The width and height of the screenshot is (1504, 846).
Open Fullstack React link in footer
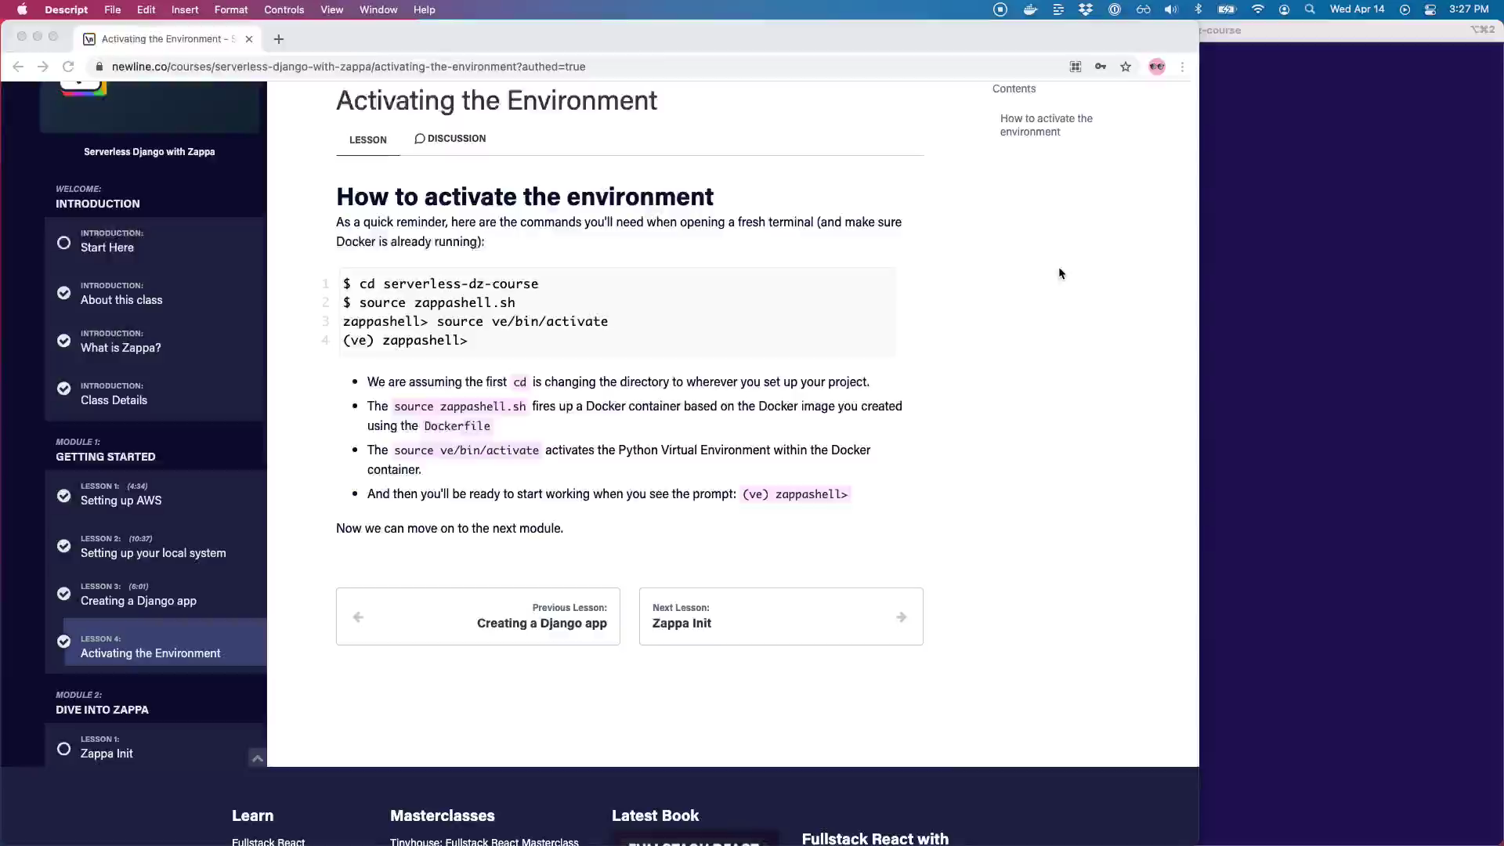(268, 841)
